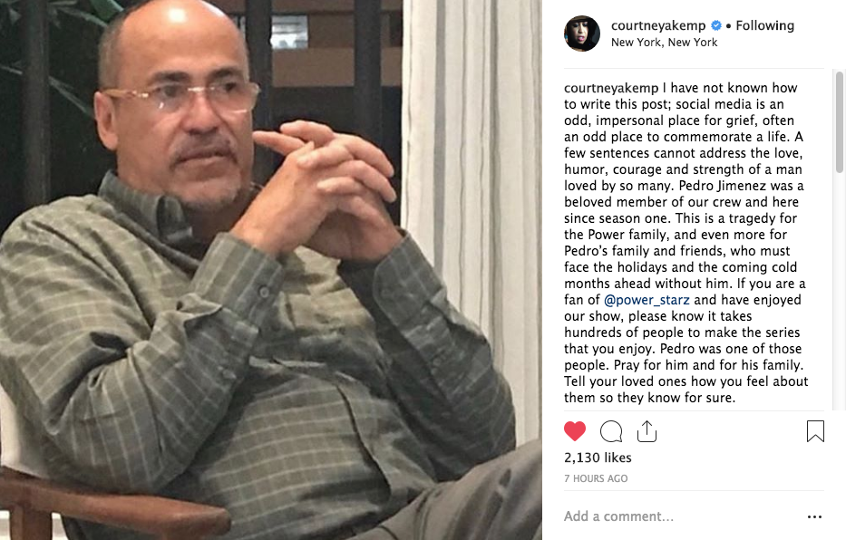846x540 pixels.
Task: Open the courtneyakemp username in the header
Action: [x=658, y=25]
